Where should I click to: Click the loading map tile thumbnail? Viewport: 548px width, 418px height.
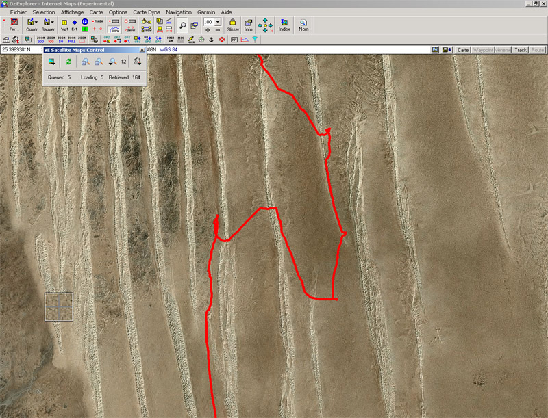click(59, 306)
